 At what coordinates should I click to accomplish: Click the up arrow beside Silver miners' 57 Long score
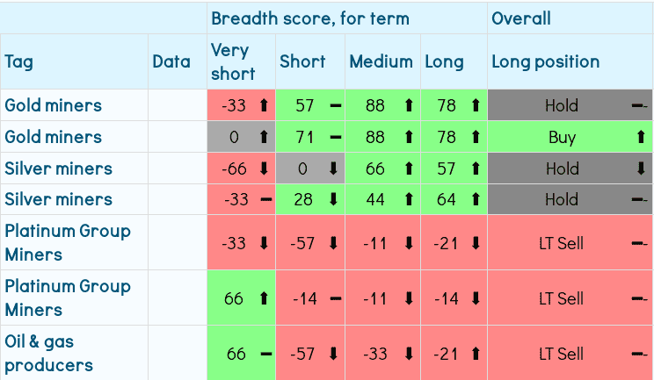[476, 168]
